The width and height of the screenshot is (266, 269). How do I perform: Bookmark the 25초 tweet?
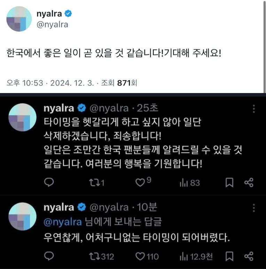click(229, 183)
